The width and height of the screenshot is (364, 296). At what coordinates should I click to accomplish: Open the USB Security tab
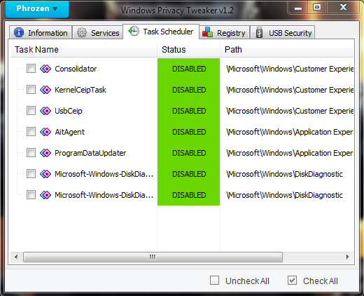[x=283, y=33]
